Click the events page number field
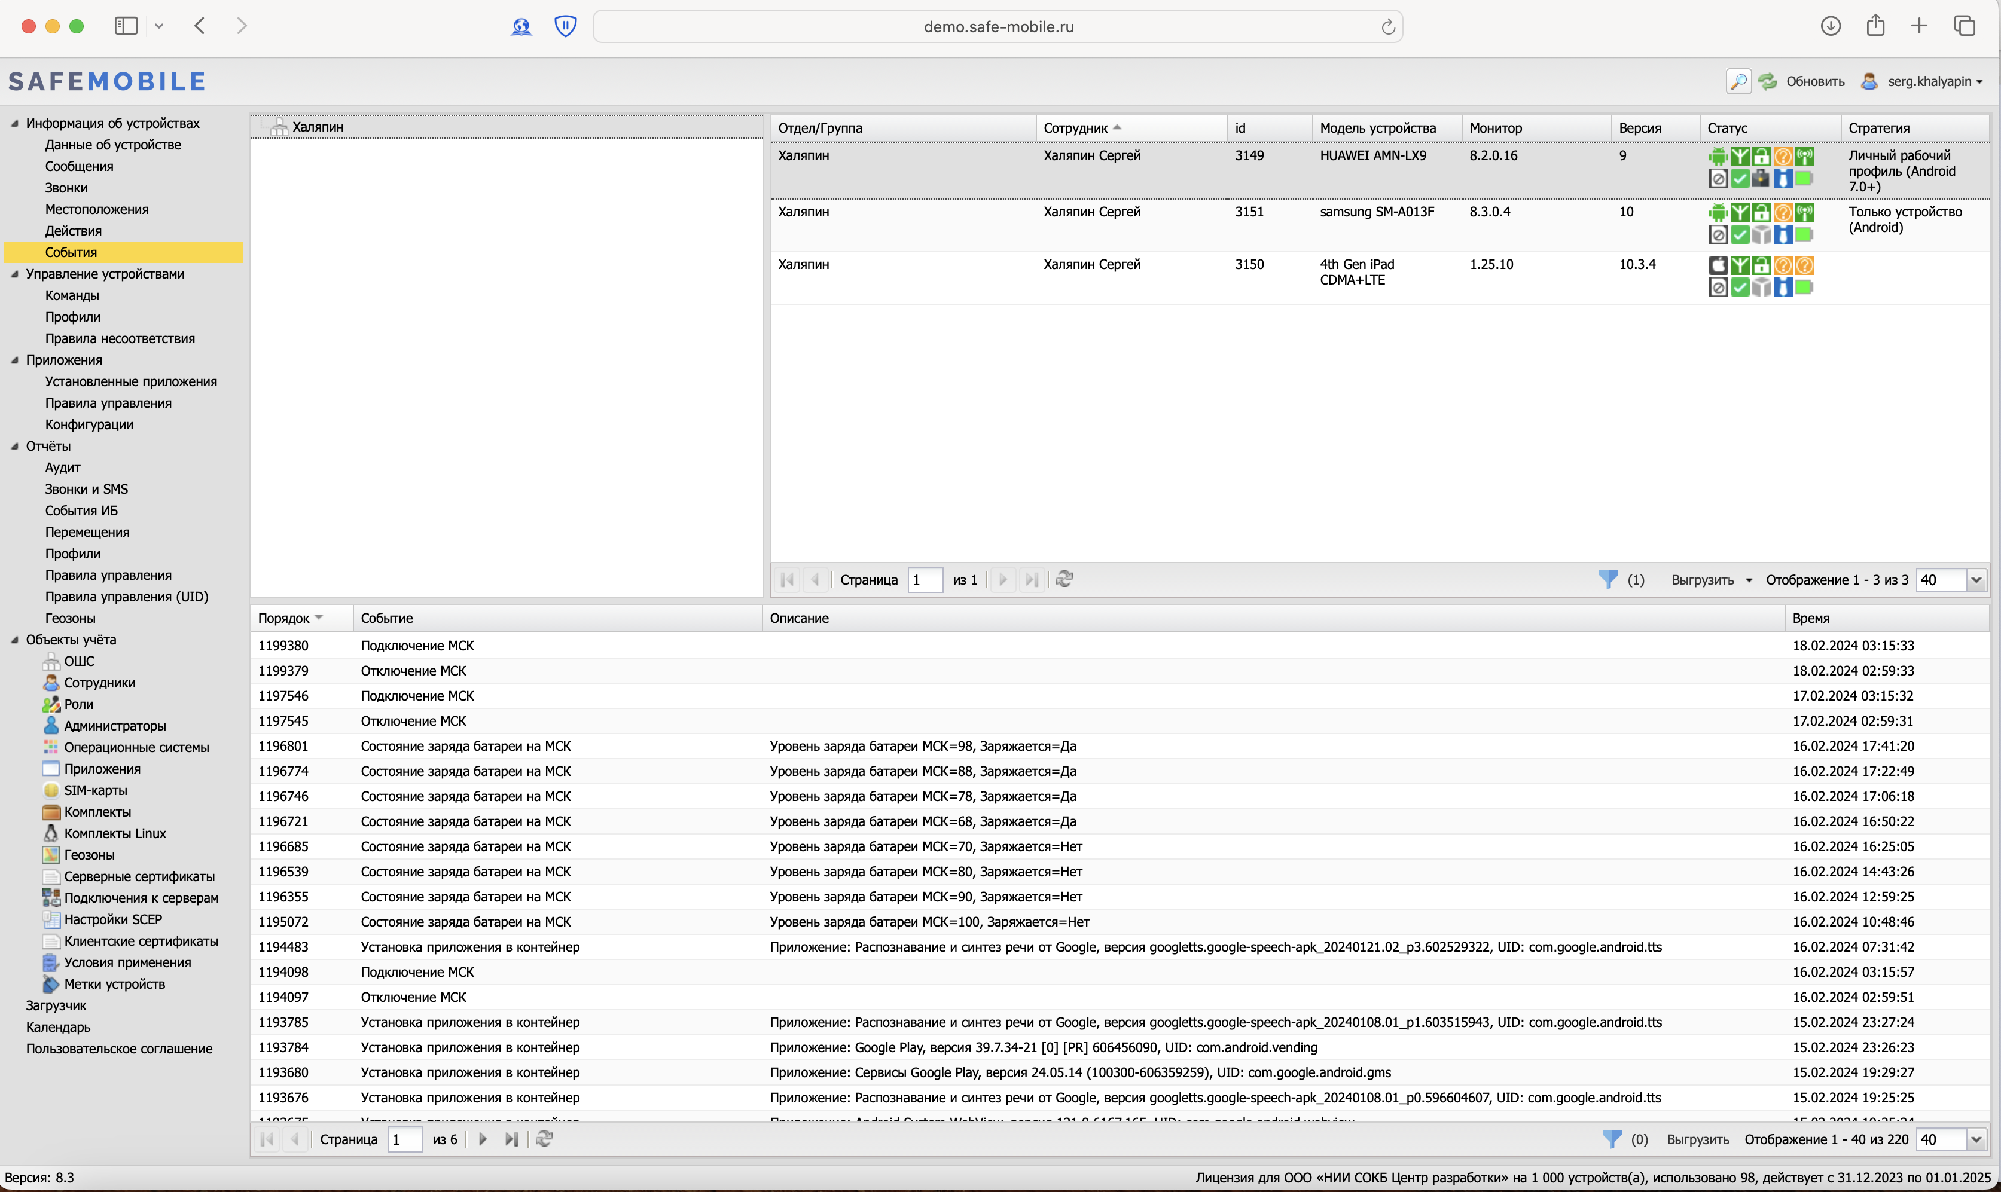 (x=404, y=1139)
